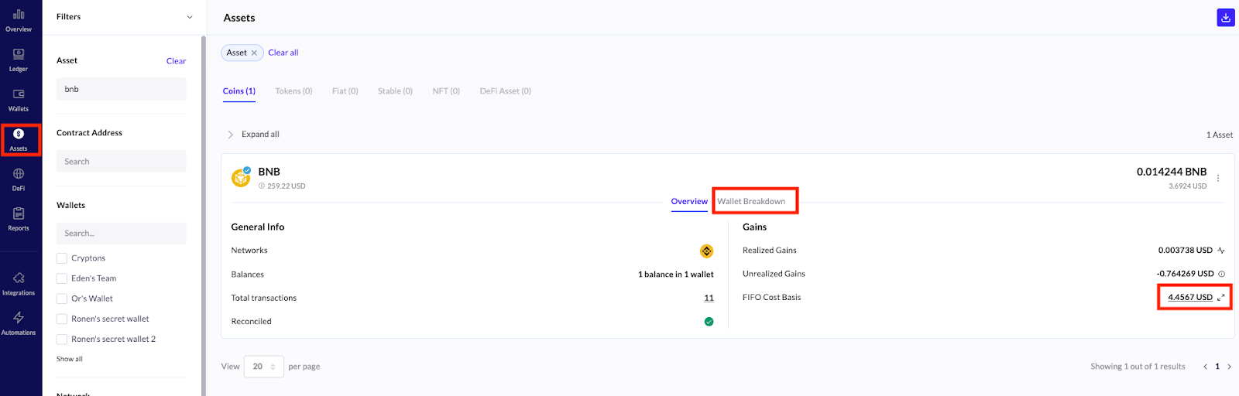The height and width of the screenshot is (396, 1239).
Task: Collapse the Filters panel chevron
Action: click(190, 17)
